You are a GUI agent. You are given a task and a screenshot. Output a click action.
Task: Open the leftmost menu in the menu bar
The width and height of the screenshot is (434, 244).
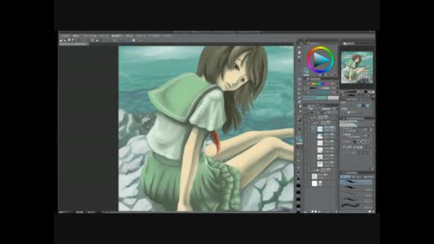coord(65,36)
